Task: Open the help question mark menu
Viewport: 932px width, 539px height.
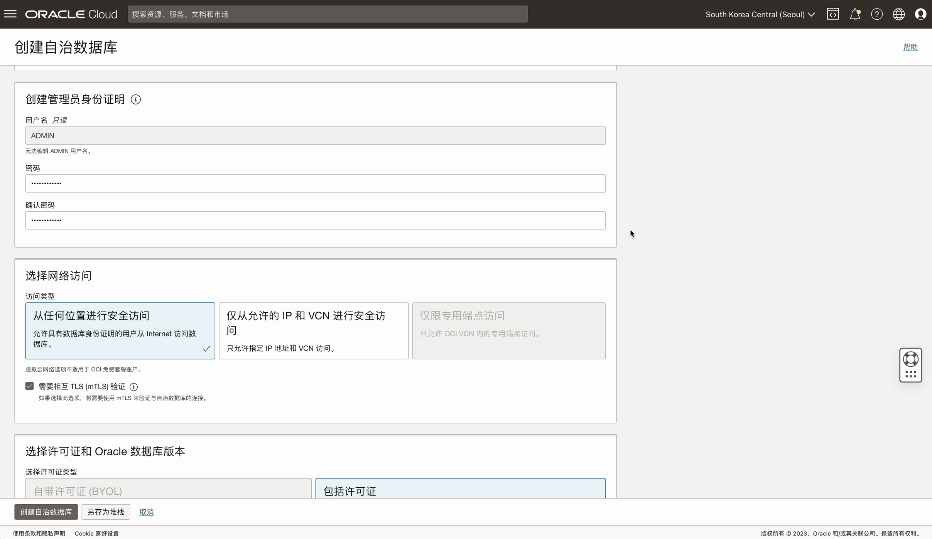Action: (877, 14)
